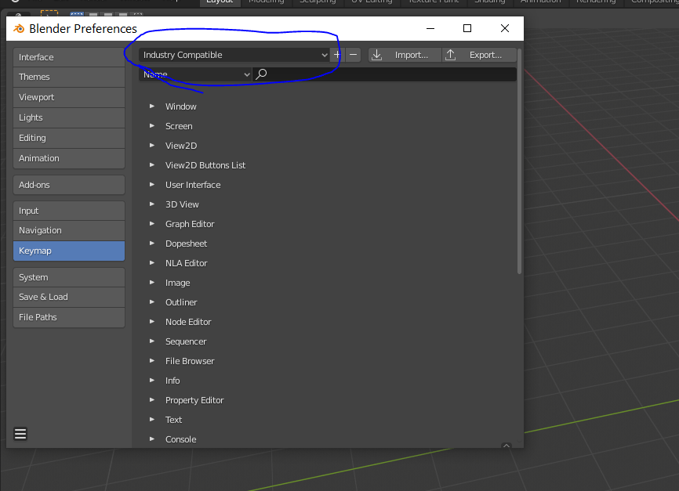Click the expand arrow at keymap list bottom
Screen dimensions: 679x491
point(507,444)
